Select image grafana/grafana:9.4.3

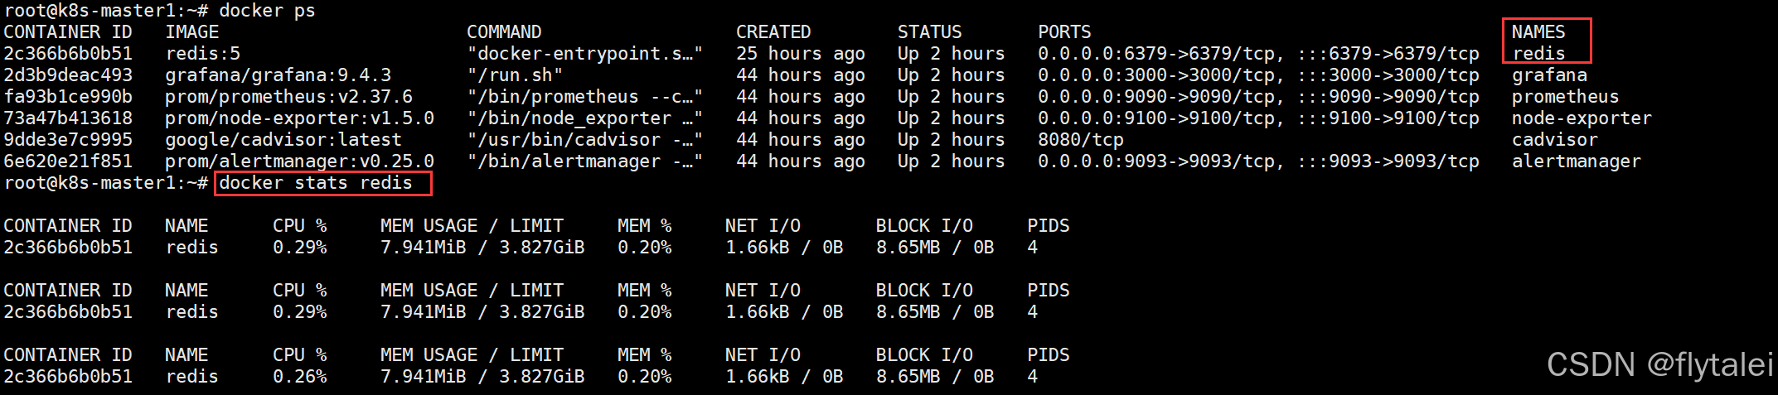[279, 75]
